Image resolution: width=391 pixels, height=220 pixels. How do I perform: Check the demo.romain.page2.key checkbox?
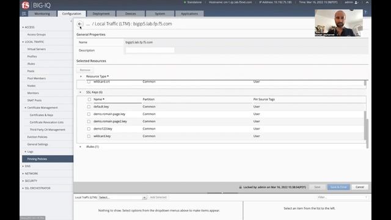coord(89,122)
